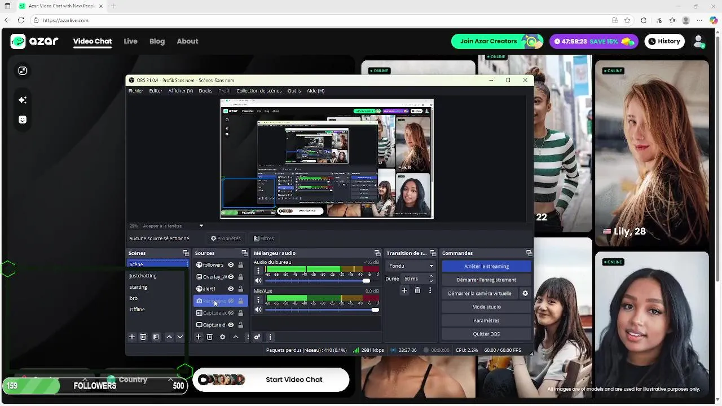Move scene down with Scènes down arrow
This screenshot has width=722, height=406.
pyautogui.click(x=180, y=337)
